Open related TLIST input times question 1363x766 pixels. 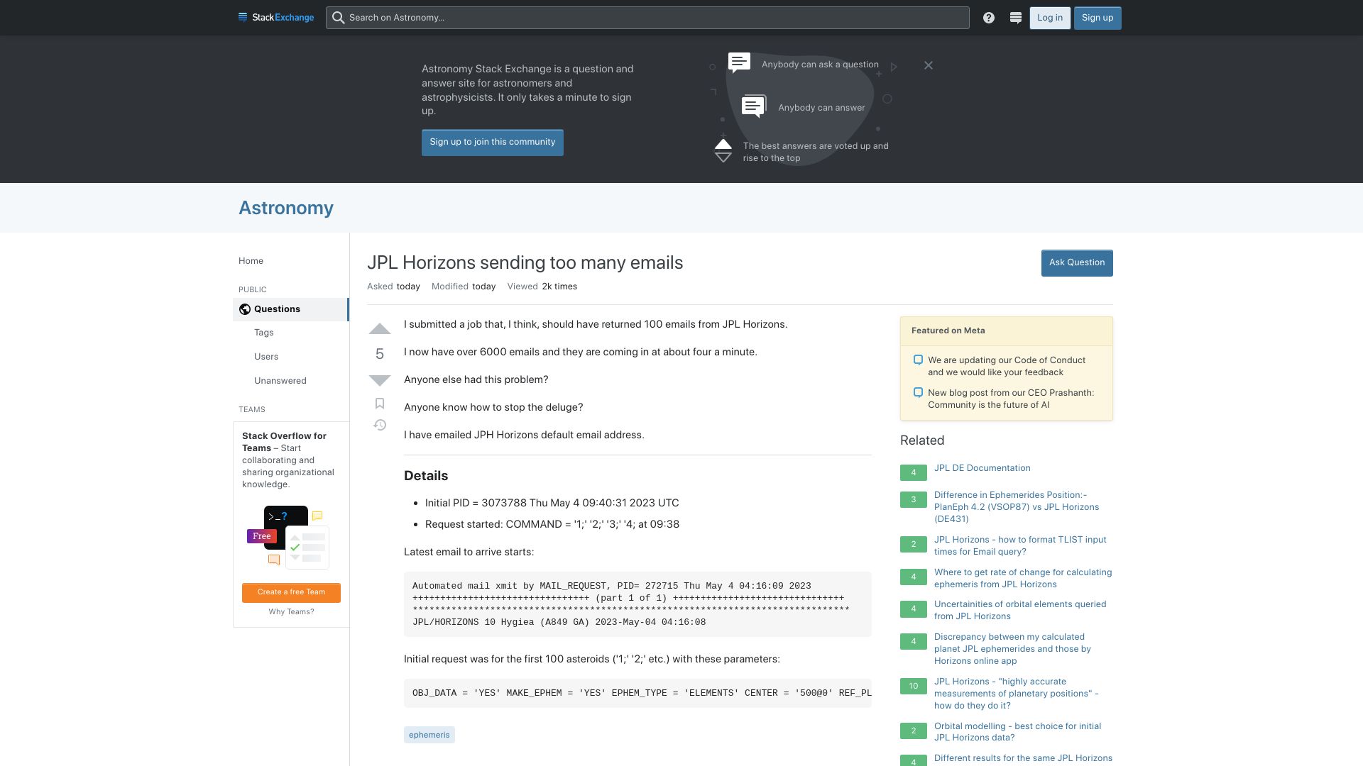(x=1020, y=545)
